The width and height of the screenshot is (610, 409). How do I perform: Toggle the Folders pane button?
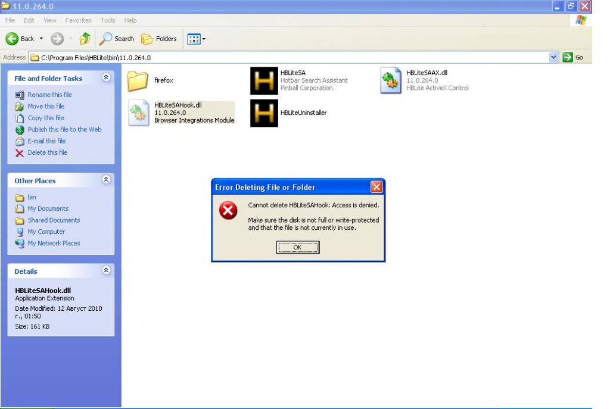pyautogui.click(x=158, y=39)
